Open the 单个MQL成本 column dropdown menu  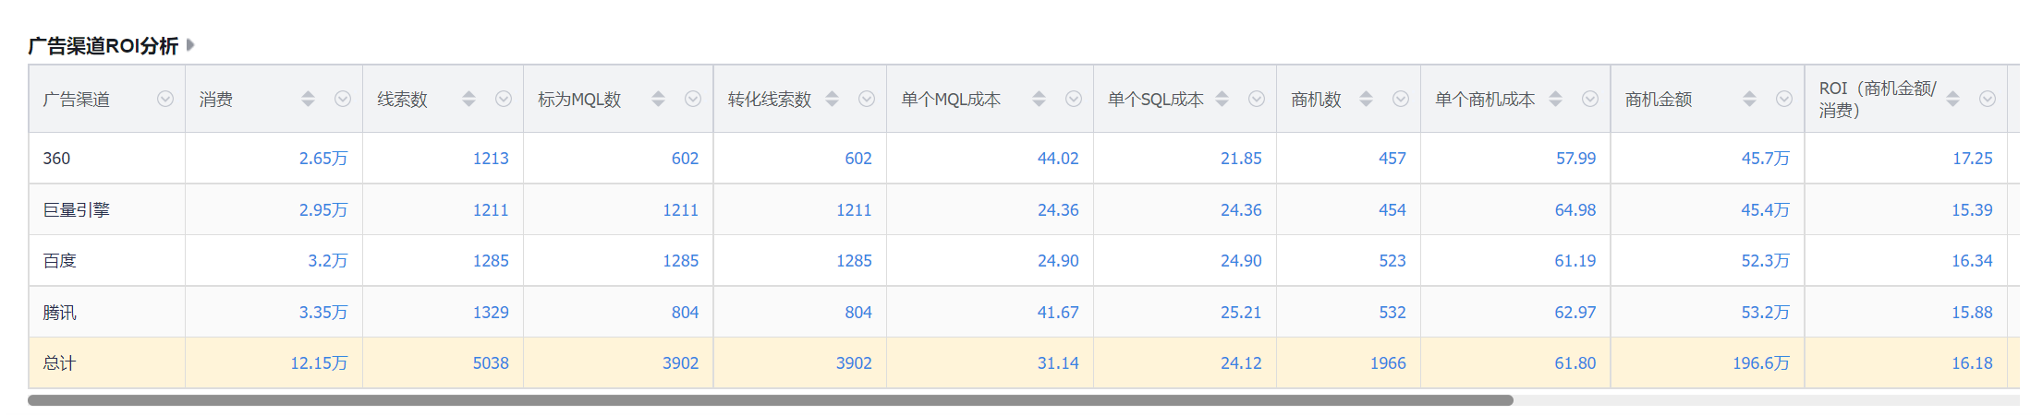tap(1074, 99)
